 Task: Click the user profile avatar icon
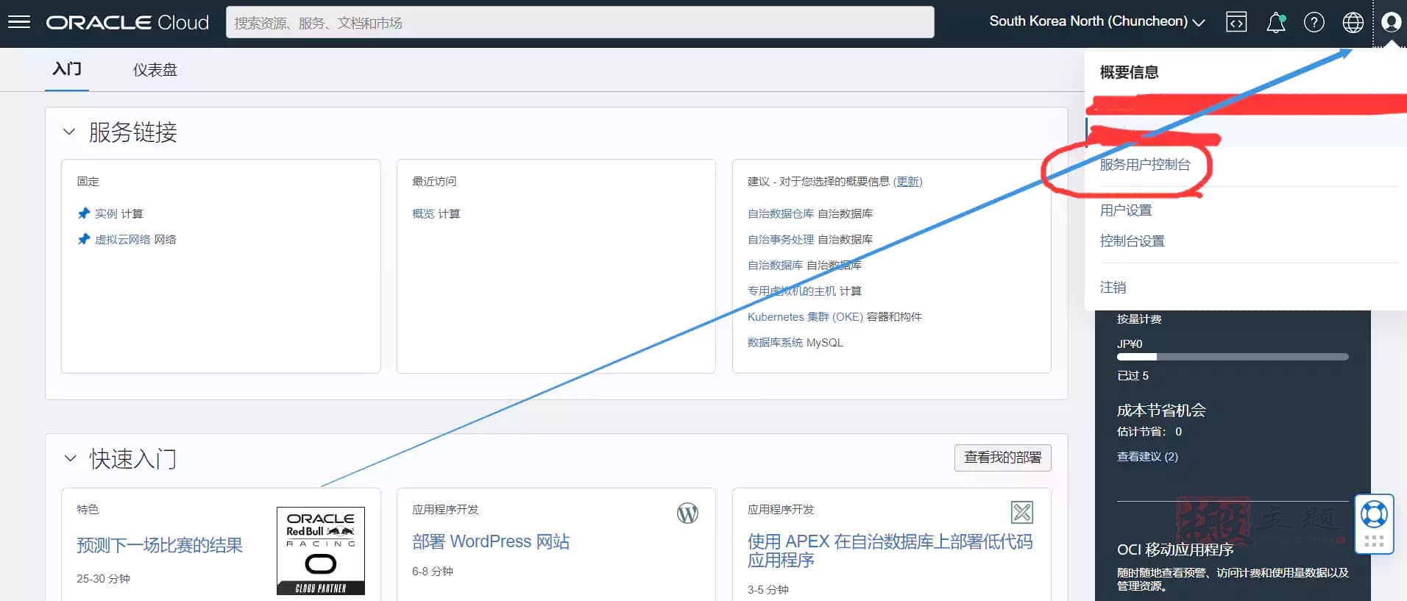[x=1391, y=22]
